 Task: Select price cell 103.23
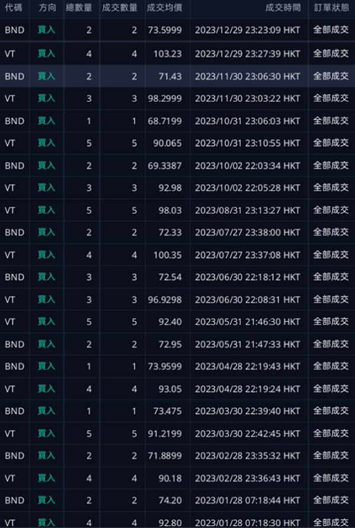[168, 54]
